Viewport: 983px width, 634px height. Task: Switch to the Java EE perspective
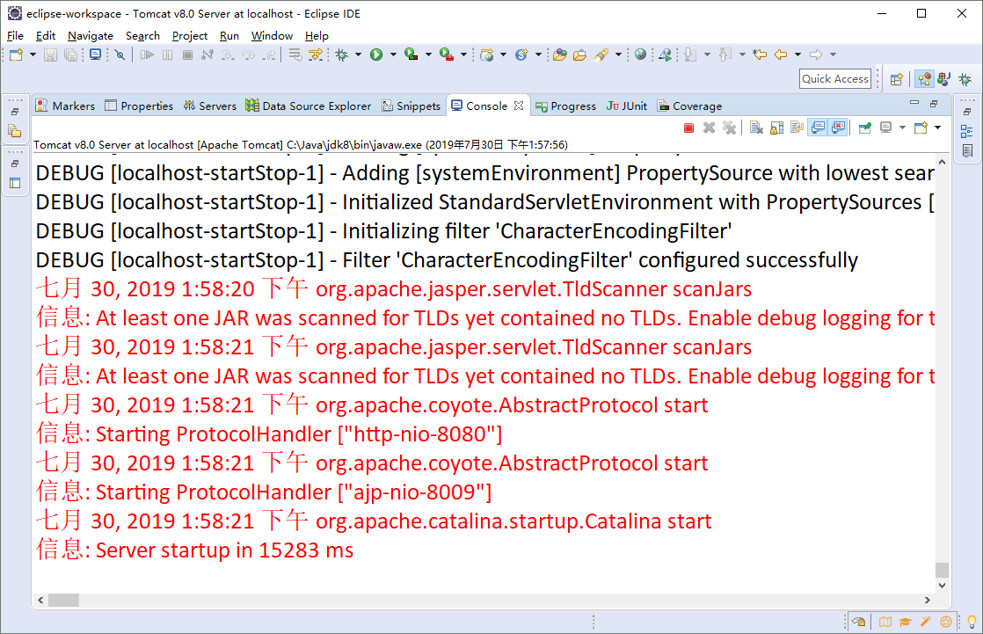point(924,79)
